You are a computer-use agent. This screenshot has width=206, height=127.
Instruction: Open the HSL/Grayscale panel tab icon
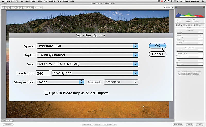pos(184,25)
